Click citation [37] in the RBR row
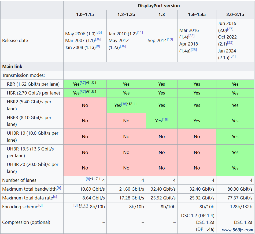 (83, 83)
